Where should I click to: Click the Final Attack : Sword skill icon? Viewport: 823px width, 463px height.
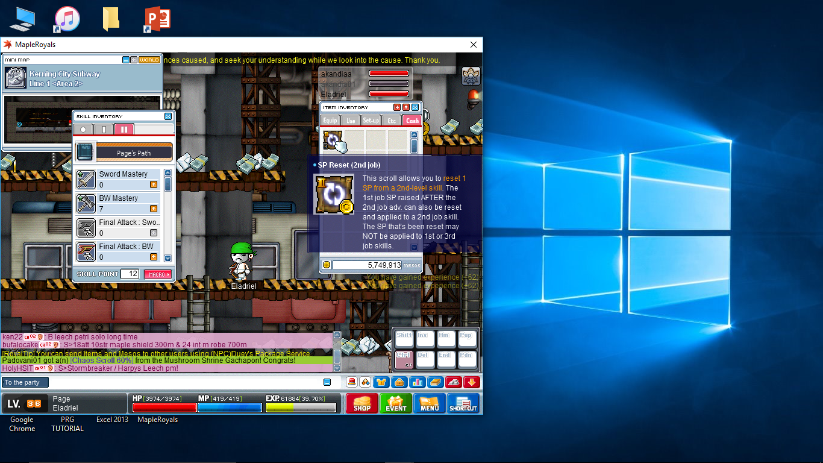coord(86,228)
